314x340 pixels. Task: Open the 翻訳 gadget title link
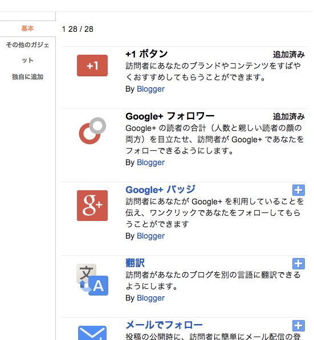135,263
